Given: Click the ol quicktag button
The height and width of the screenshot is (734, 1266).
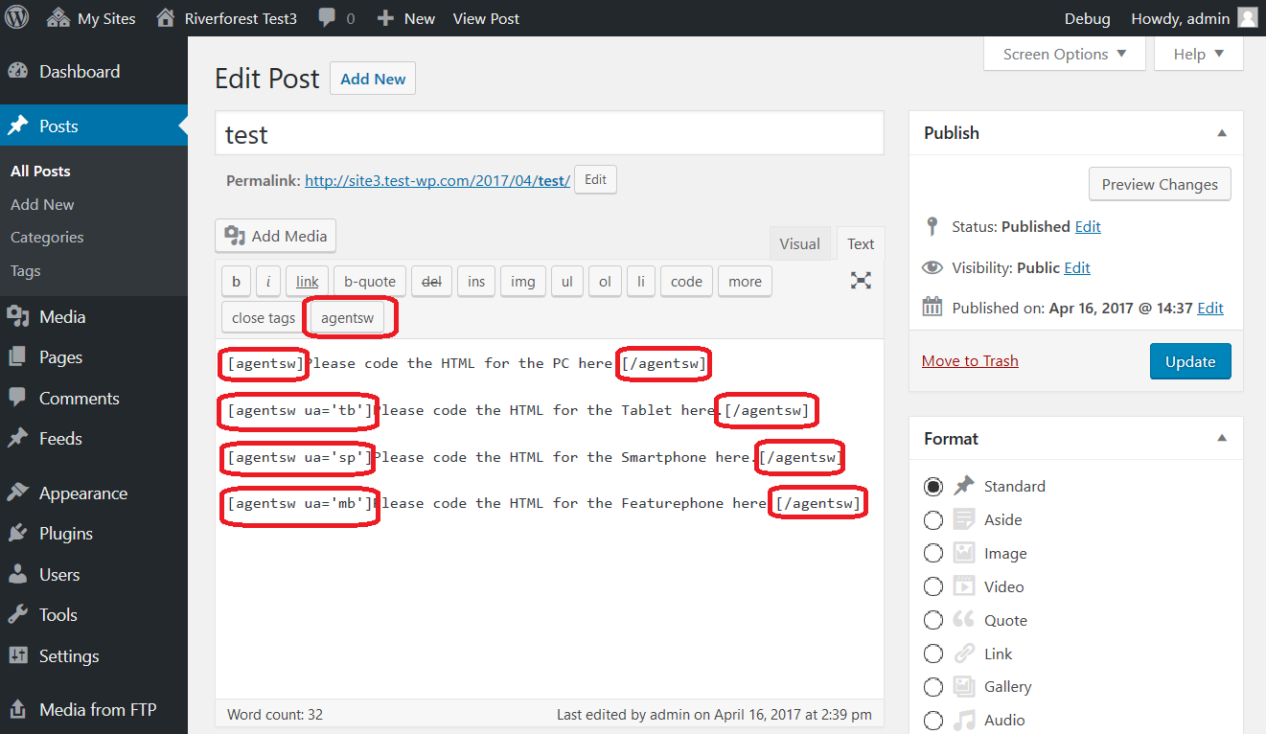Looking at the screenshot, I should (605, 282).
